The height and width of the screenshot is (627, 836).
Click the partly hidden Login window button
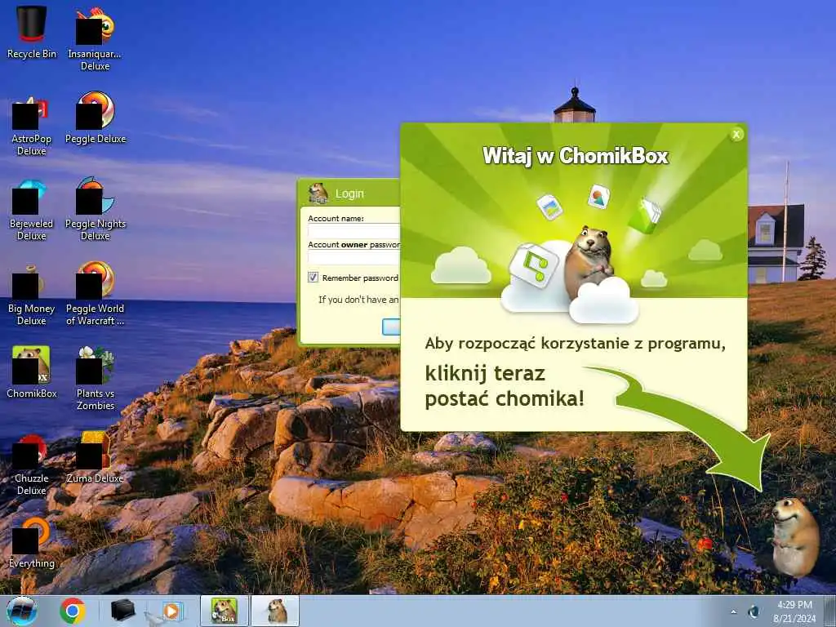[x=391, y=327]
